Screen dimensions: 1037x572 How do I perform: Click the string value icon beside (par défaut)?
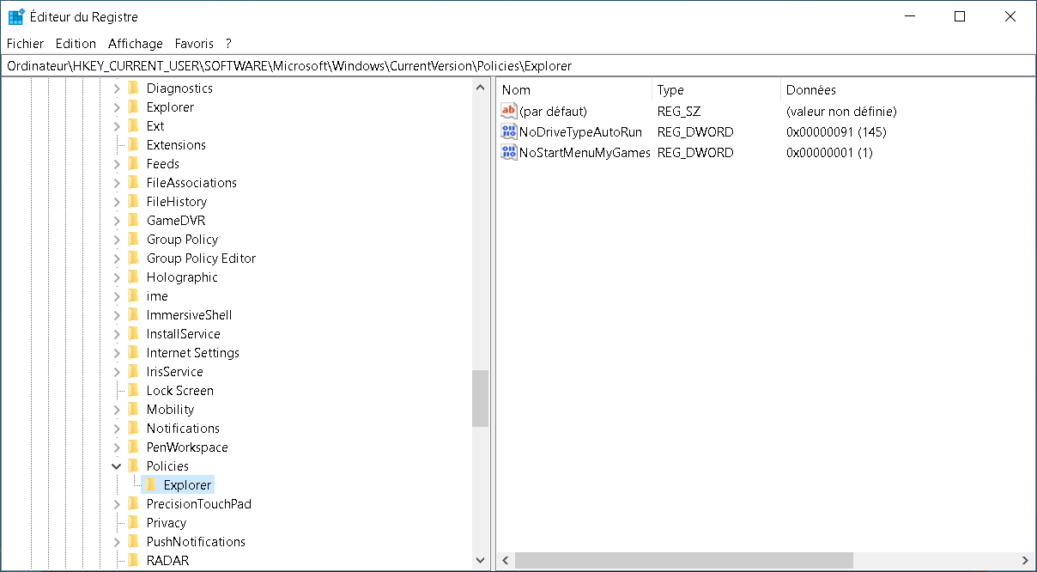(x=509, y=112)
